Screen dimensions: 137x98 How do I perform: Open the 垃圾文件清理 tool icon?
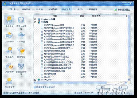click(x=21, y=20)
